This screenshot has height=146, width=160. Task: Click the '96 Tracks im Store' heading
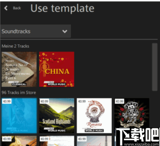(19, 92)
